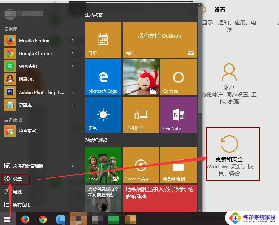Open the 地铁哺乳当事人 news tile
Viewport: 279px width, 225px height.
click(160, 198)
